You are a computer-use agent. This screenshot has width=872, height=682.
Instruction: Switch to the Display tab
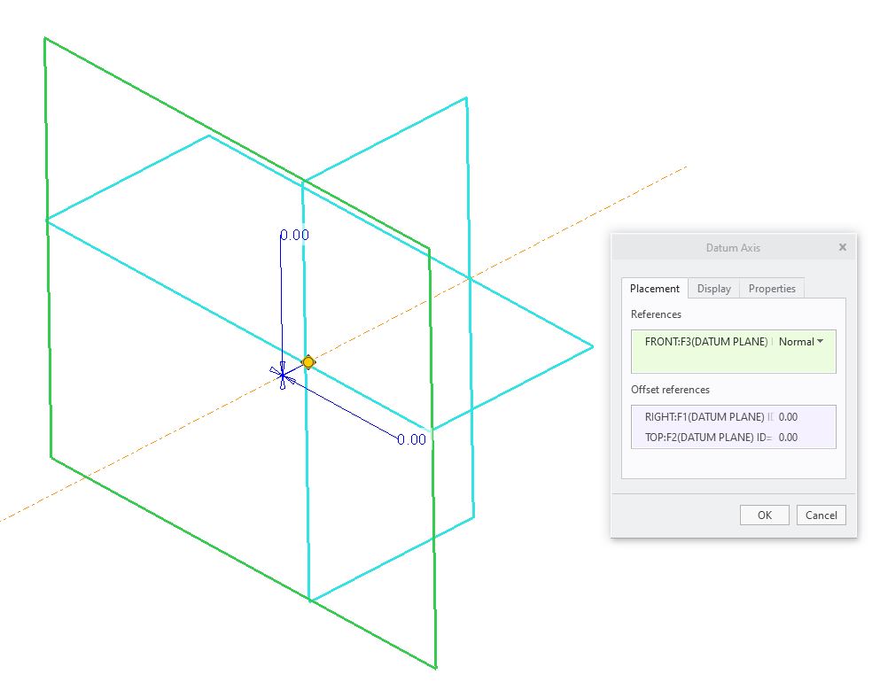point(713,288)
